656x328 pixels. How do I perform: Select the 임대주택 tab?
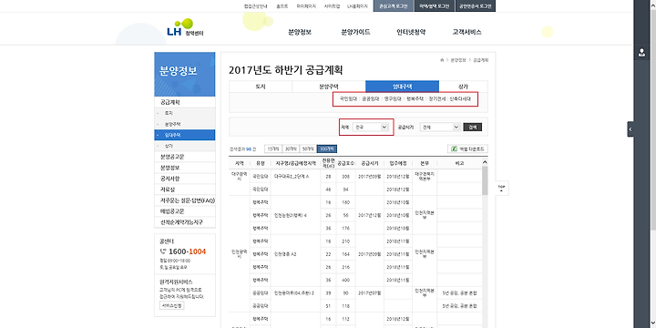[402, 87]
